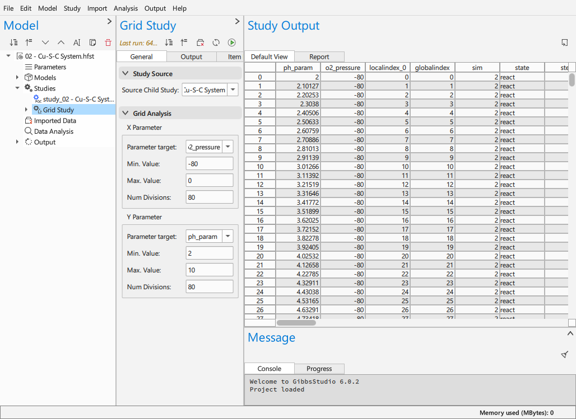576x419 pixels.
Task: Switch to the Progress tab
Action: 319,368
